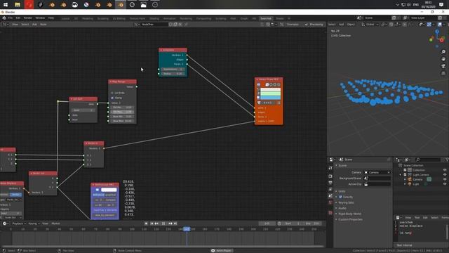Clear the Camera field with X button
Screen dimensions: 449x253
[389, 172]
